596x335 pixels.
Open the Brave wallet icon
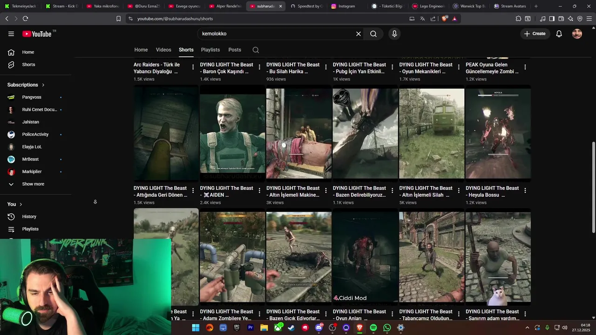pos(561,19)
